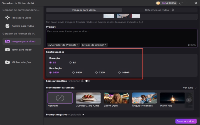This screenshot has width=200, height=125.
Task: Click info icon beside Som automático
Action: click(83, 81)
